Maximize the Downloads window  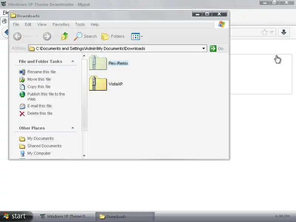coord(207,14)
